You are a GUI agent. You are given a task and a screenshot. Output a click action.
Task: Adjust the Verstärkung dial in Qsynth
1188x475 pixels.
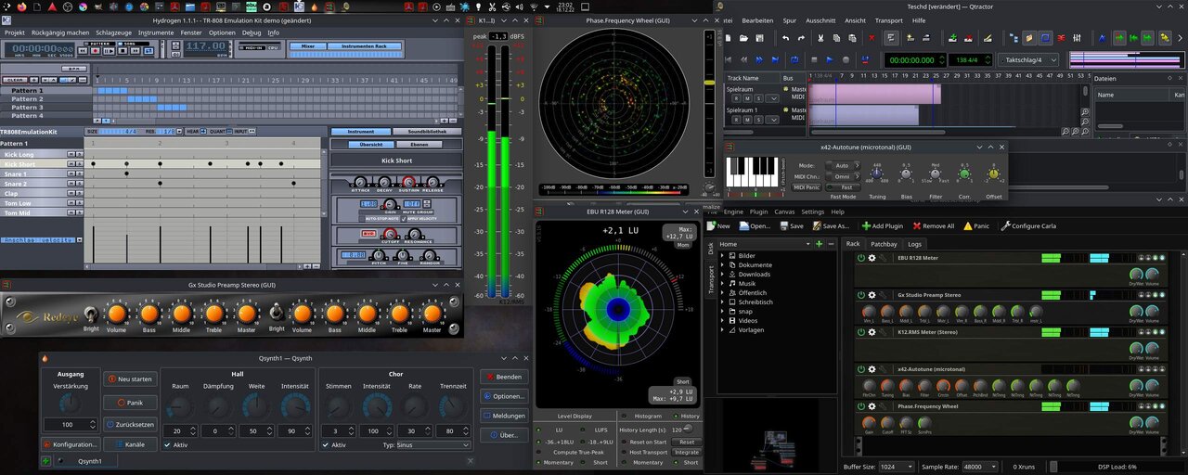69,404
